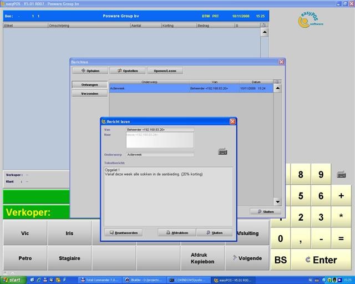Open the on-screen keyboard icon in Bericht lezen
The image size is (355, 284).
coord(222,151)
